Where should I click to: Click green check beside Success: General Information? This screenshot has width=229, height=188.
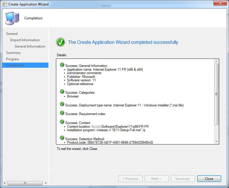[62, 65]
